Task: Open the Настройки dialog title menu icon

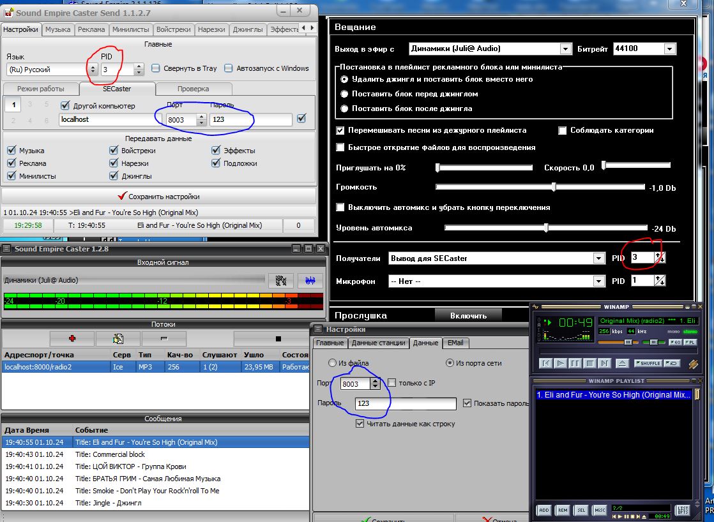Action: tap(318, 329)
